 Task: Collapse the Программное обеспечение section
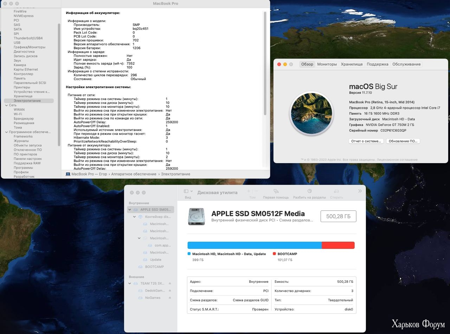pyautogui.click(x=6, y=132)
